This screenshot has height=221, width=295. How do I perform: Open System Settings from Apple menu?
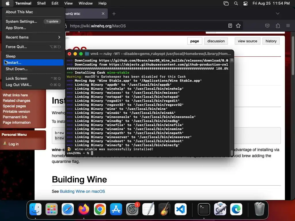click(x=33, y=21)
